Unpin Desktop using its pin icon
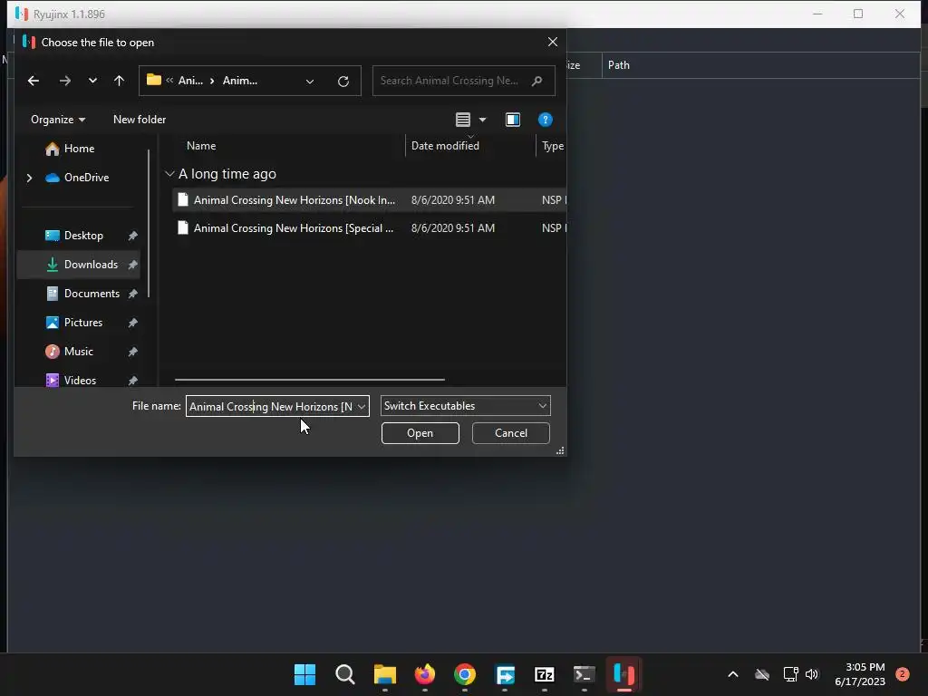 click(132, 236)
